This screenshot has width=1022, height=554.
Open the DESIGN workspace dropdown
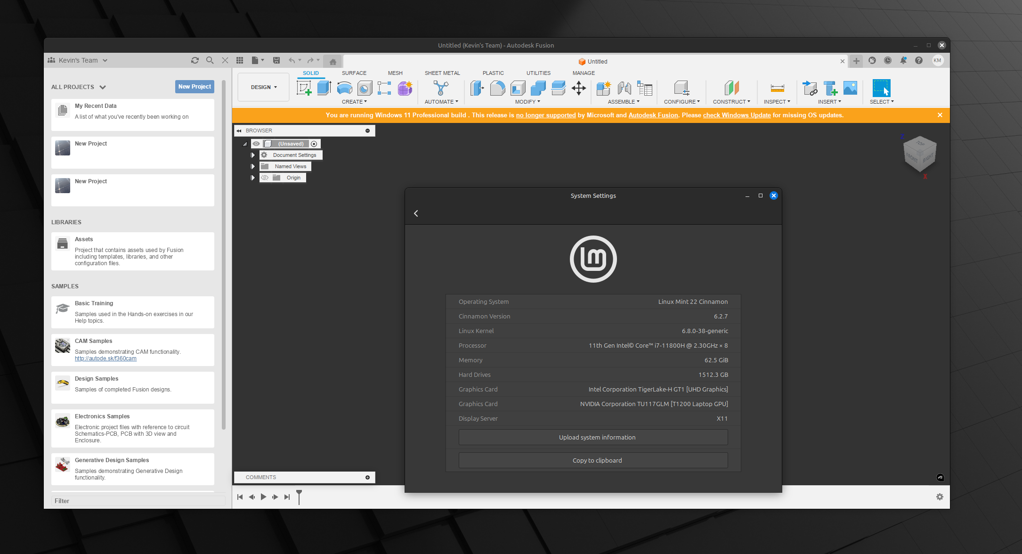pos(263,87)
